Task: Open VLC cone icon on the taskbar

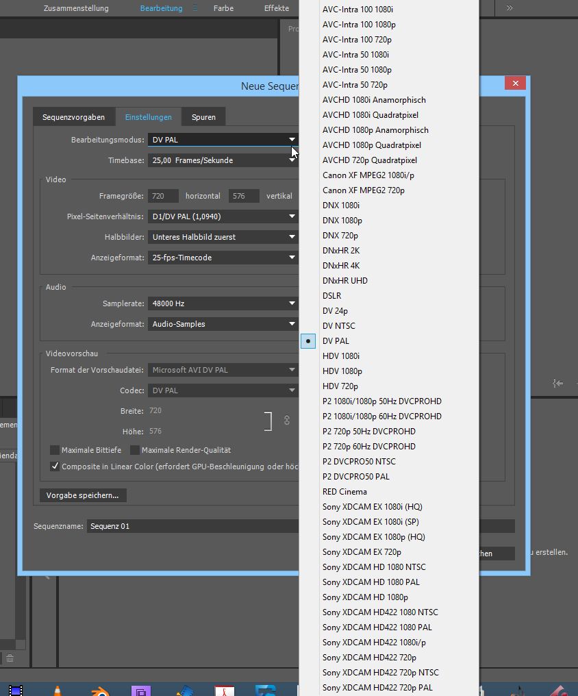Action: 57,691
